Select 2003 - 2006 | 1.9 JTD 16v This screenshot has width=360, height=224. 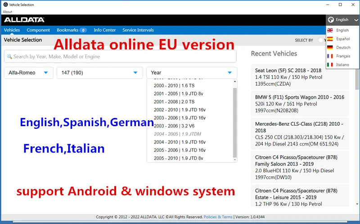tap(180, 118)
